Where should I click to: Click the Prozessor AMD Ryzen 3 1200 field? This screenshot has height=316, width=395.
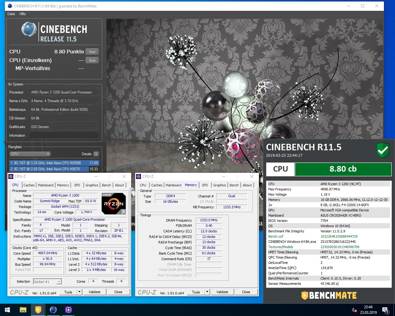64,92
